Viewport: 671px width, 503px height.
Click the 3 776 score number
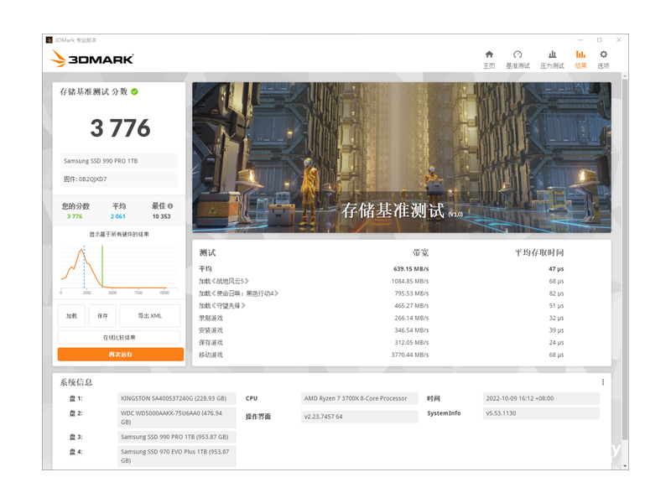click(x=120, y=128)
